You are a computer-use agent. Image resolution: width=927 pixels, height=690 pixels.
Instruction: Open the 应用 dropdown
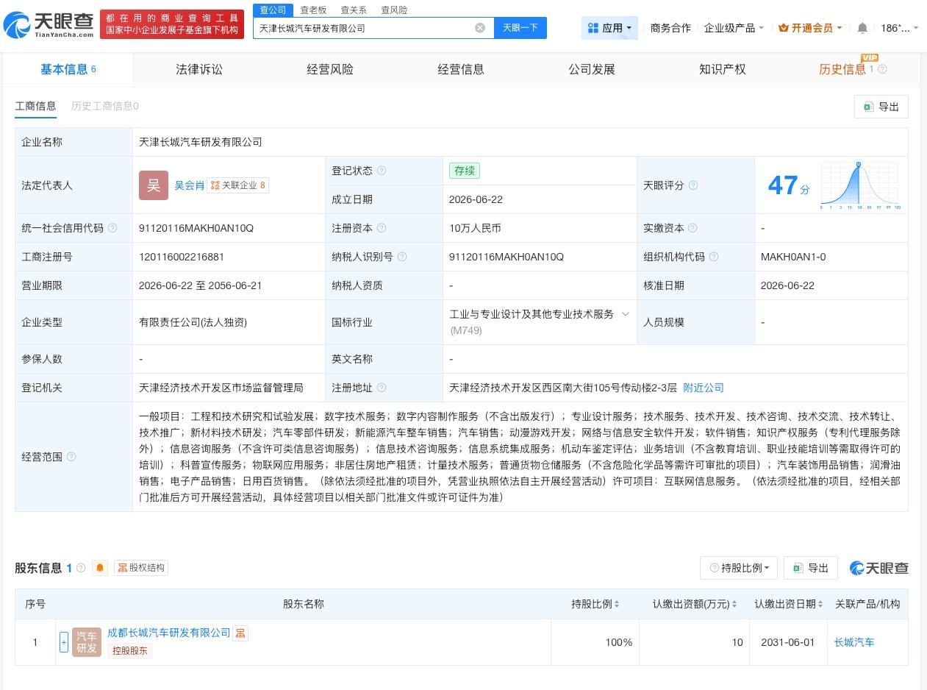point(609,28)
